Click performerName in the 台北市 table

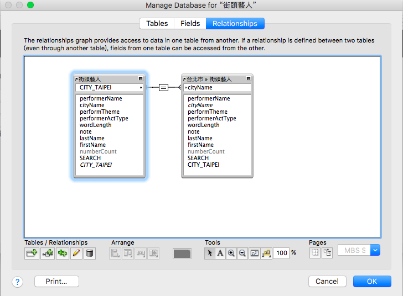click(209, 98)
